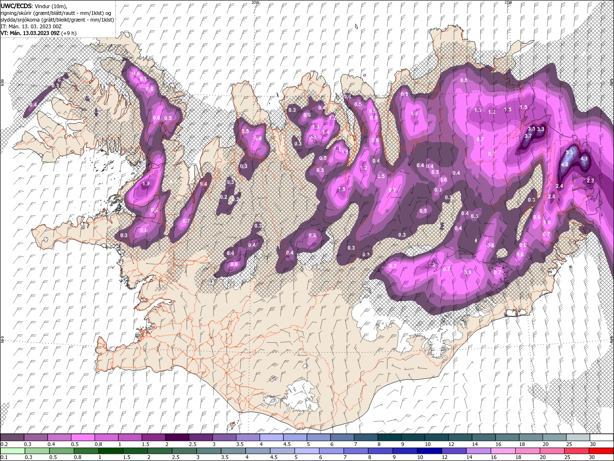Screen dimensions: 614x461
Task: Select the 1.9 value label in the west
Action: click(146, 183)
